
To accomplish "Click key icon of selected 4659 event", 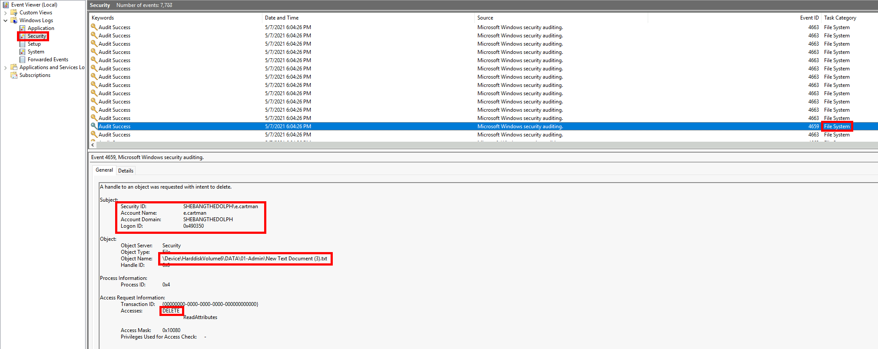I will (93, 126).
